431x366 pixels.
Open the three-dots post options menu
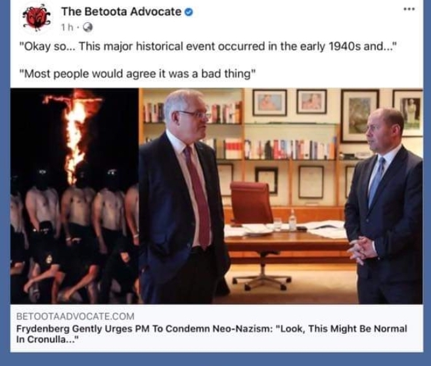click(x=409, y=9)
